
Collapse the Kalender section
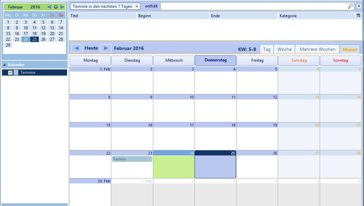click(x=4, y=65)
